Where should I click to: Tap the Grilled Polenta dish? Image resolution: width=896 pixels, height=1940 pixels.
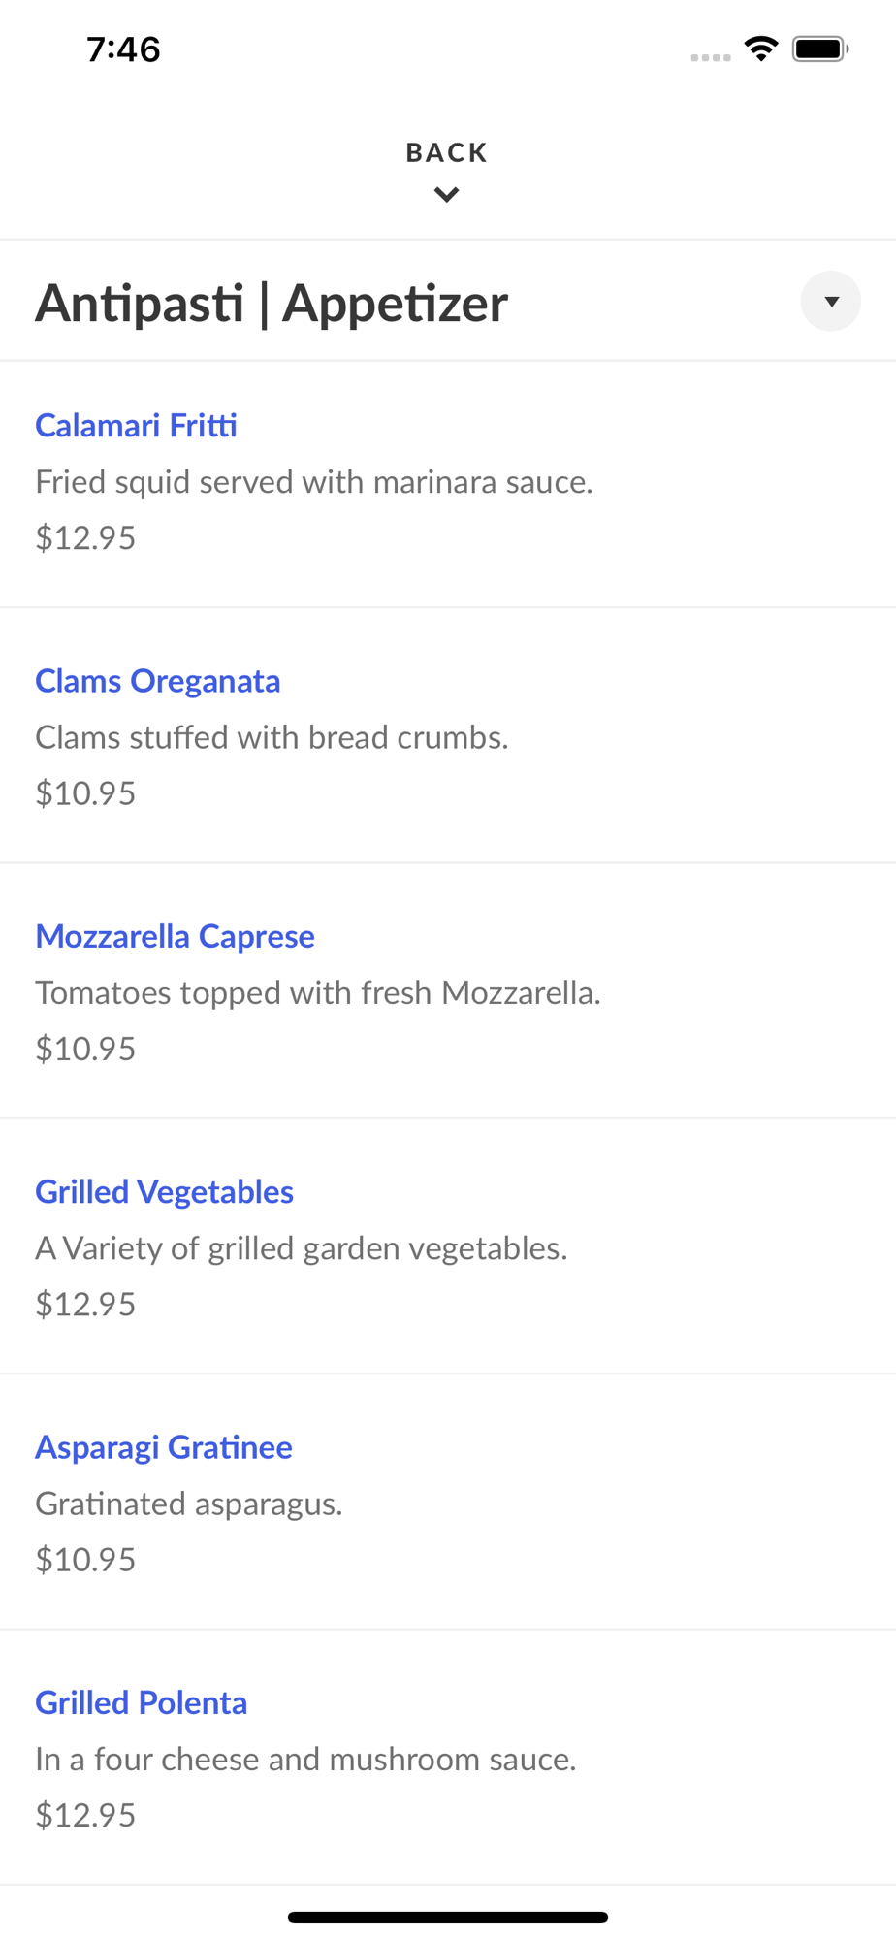[x=142, y=1702]
